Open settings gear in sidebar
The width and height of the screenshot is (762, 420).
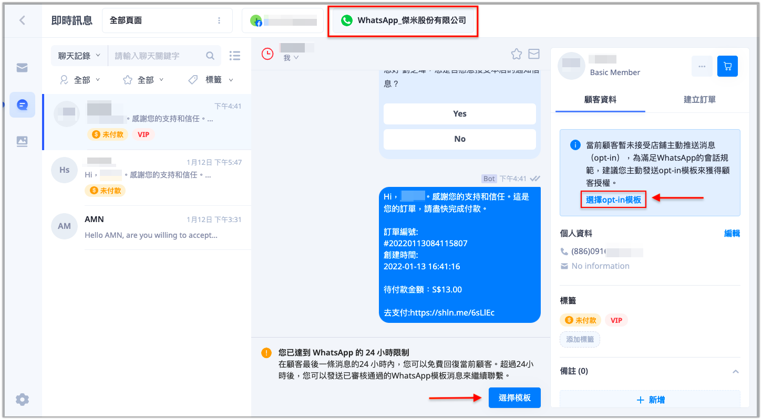coord(22,400)
